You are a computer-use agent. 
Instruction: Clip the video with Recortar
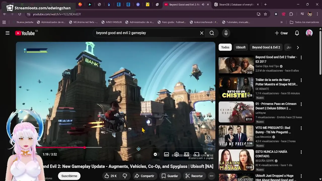tap(194, 176)
